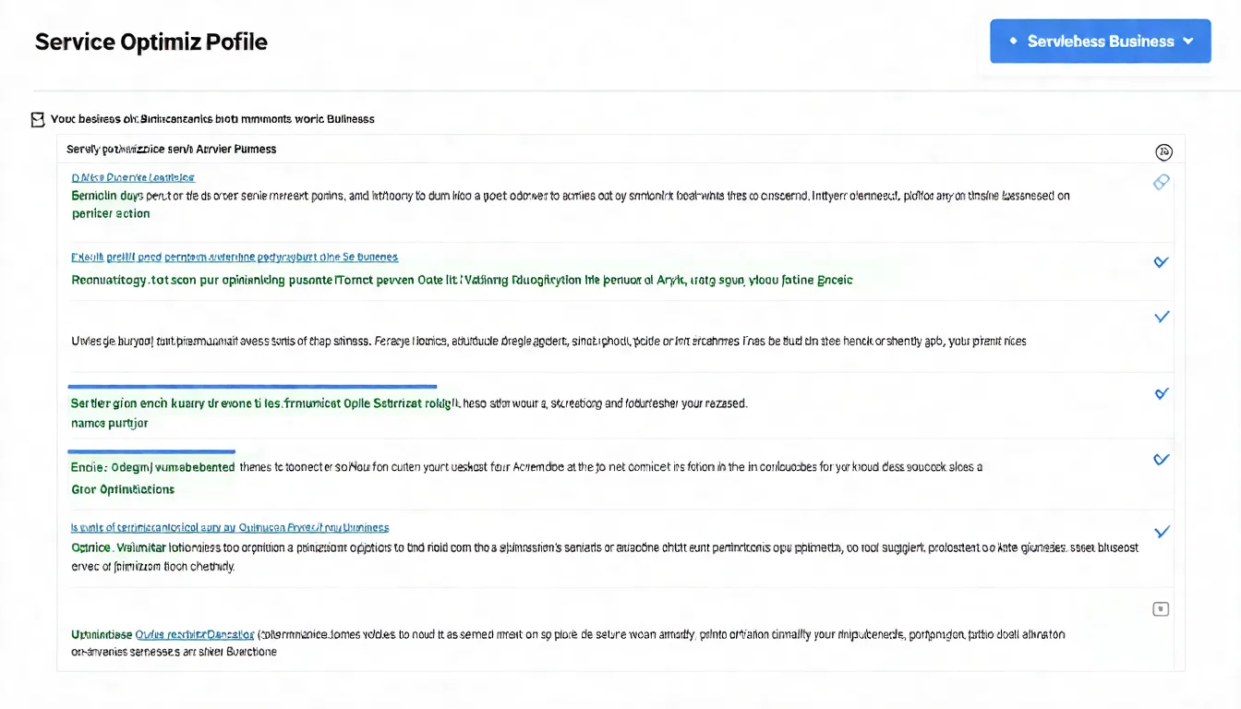Click the circled icon in the panel header

[1163, 152]
